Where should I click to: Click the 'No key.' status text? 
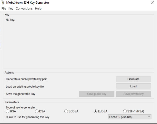[10, 20]
